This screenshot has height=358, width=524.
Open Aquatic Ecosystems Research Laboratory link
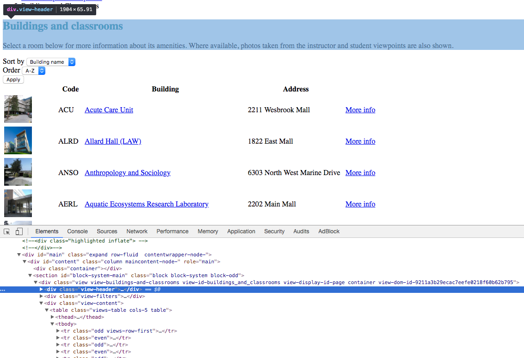146,204
